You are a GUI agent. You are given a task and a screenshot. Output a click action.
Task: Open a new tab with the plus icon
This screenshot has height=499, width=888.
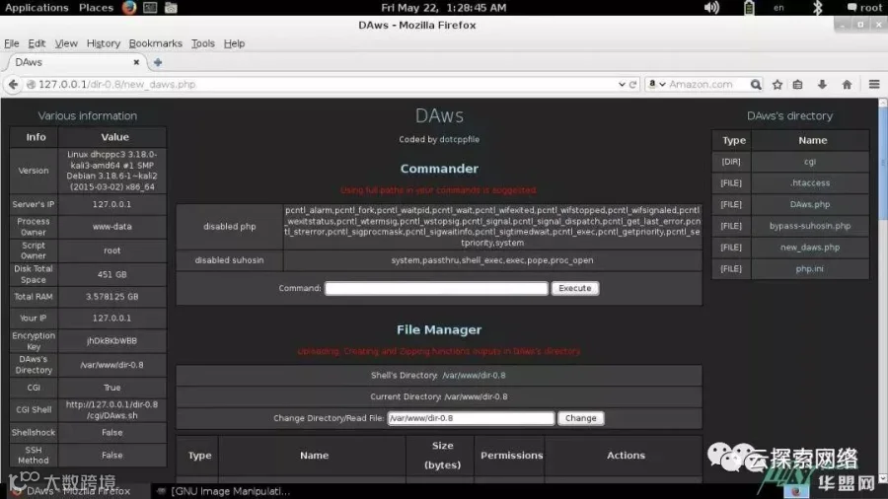point(158,62)
